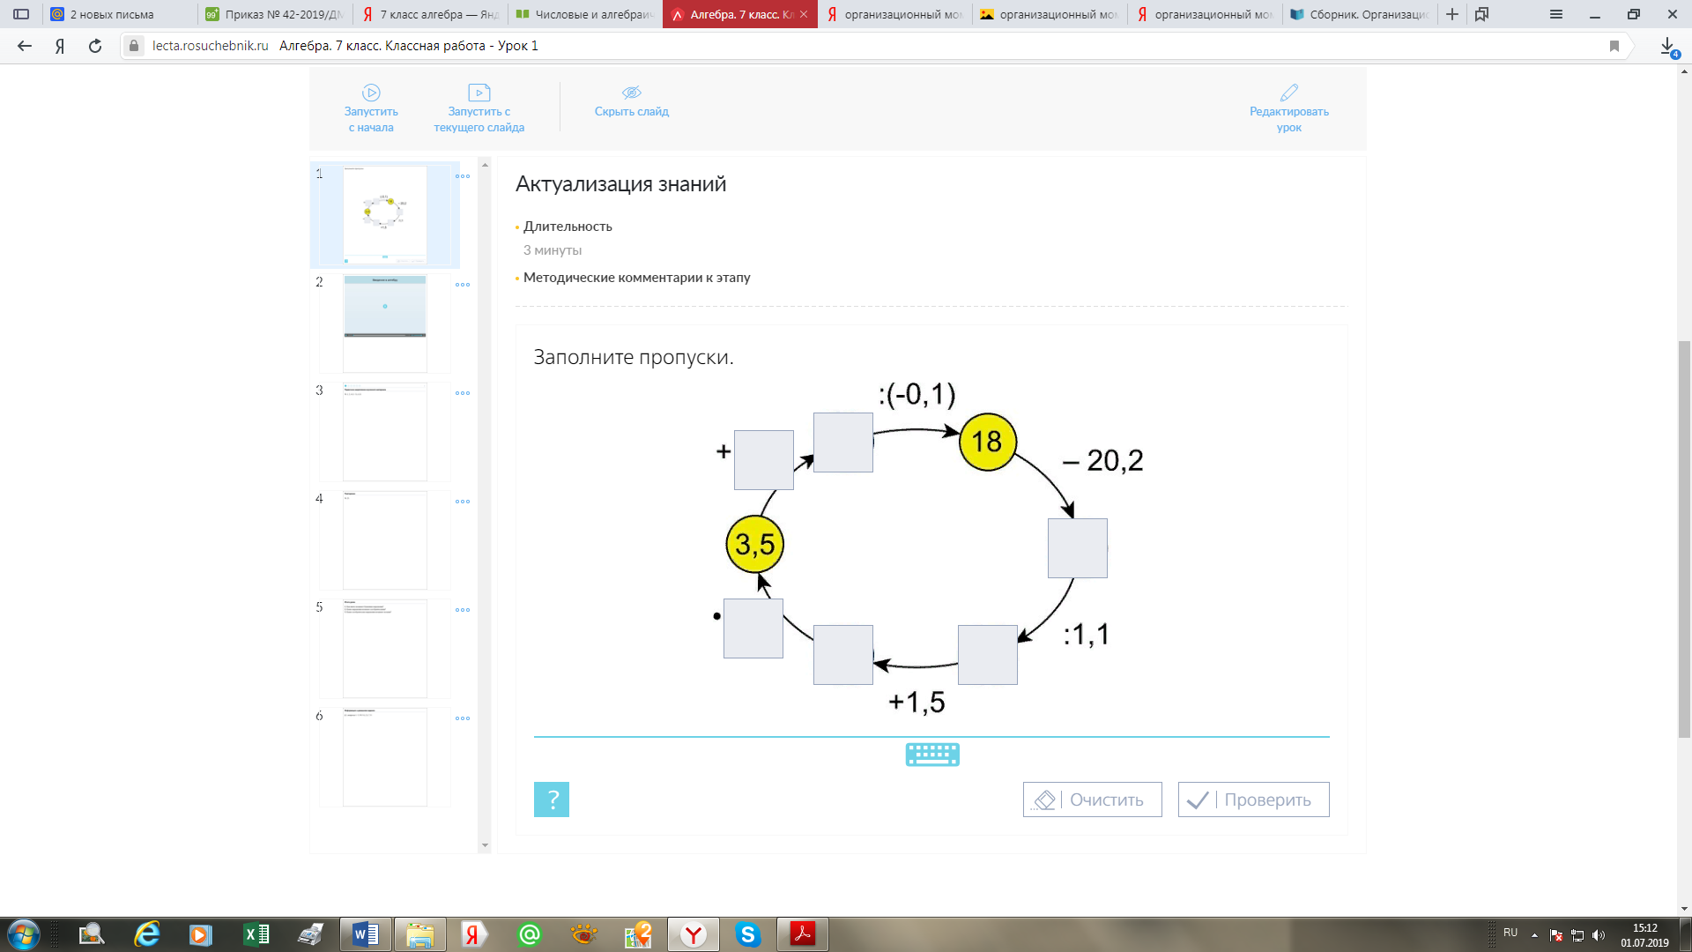
Task: Open a new browser tab
Action: point(1452,14)
